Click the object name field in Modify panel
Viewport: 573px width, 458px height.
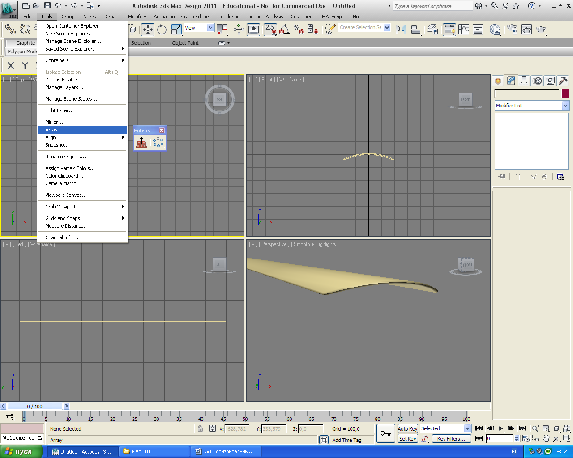(527, 93)
